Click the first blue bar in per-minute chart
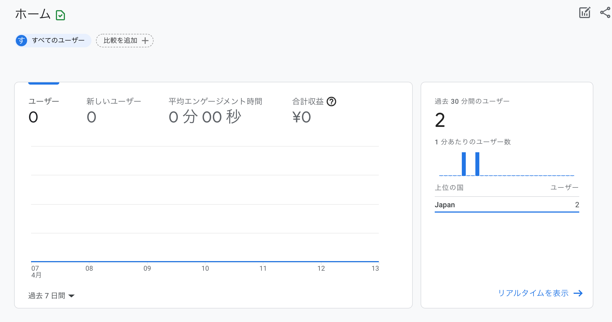The image size is (612, 322). point(464,164)
